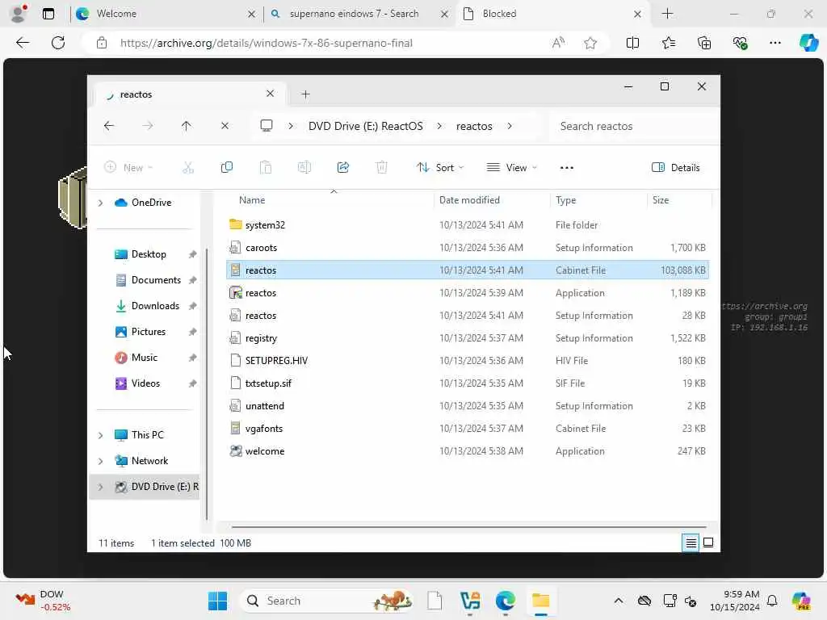Toggle the Details pane button
827x620 pixels.
676,168
